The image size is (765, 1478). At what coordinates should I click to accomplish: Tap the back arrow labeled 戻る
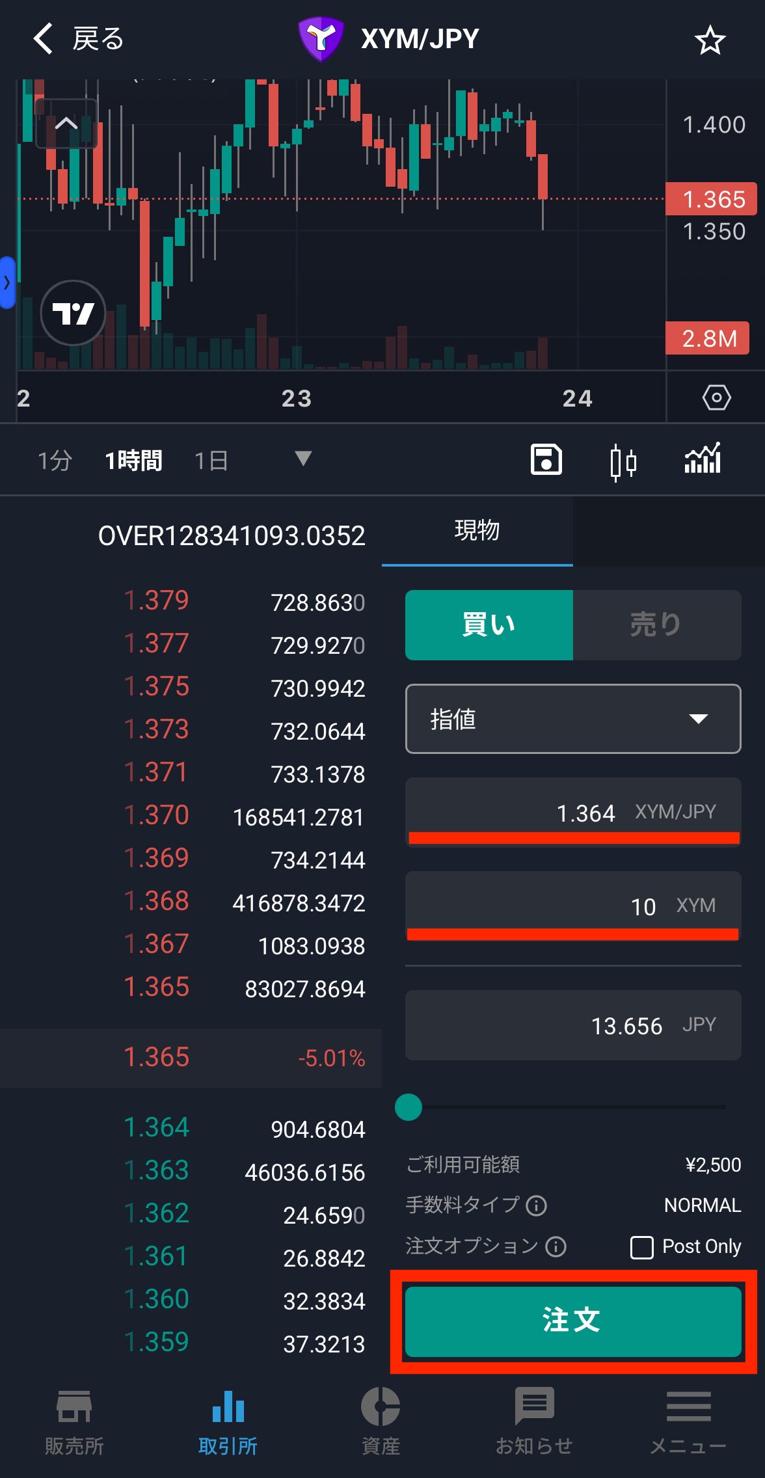click(x=78, y=39)
